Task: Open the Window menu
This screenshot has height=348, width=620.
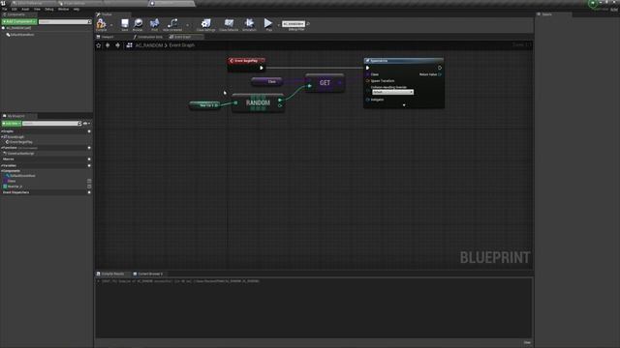Action: [x=63, y=9]
